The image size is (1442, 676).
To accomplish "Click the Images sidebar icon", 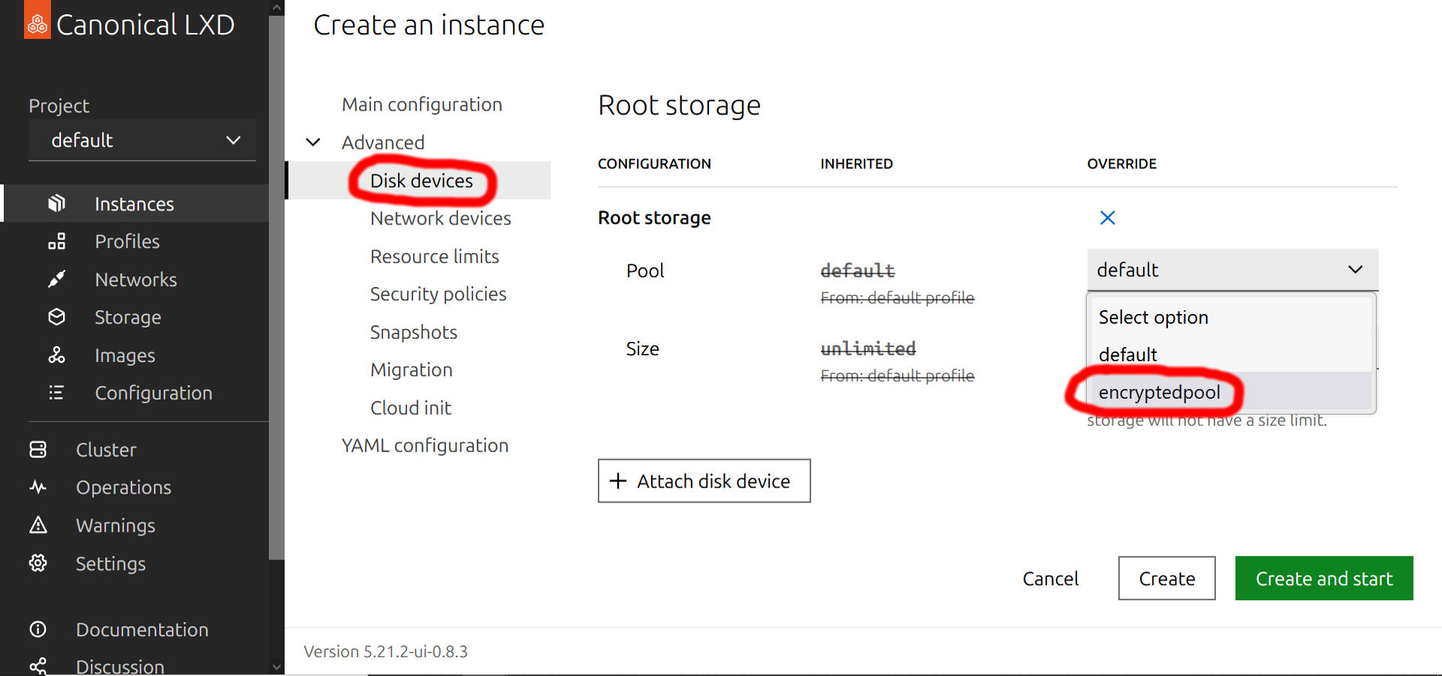I will tap(56, 355).
